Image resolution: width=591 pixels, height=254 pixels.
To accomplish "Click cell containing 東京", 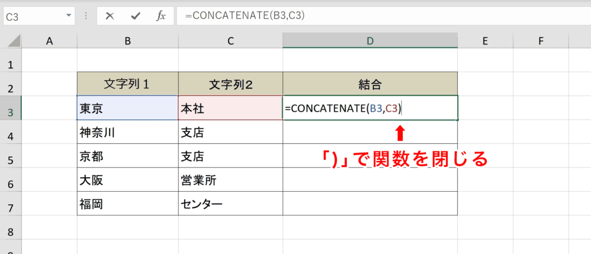I will (x=128, y=108).
